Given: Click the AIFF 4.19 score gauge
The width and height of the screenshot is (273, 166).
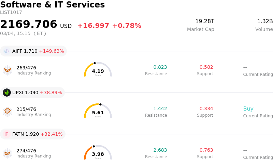Looking at the screenshot, I should 98,70.
